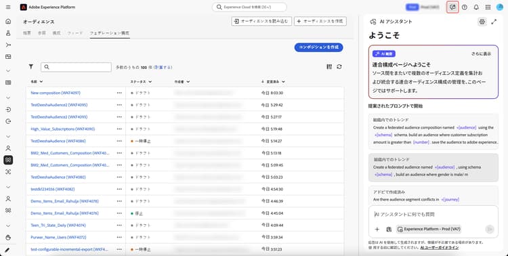Open the workflows branching icon in sidebar
Screen dimensions: 508x256
8,45
